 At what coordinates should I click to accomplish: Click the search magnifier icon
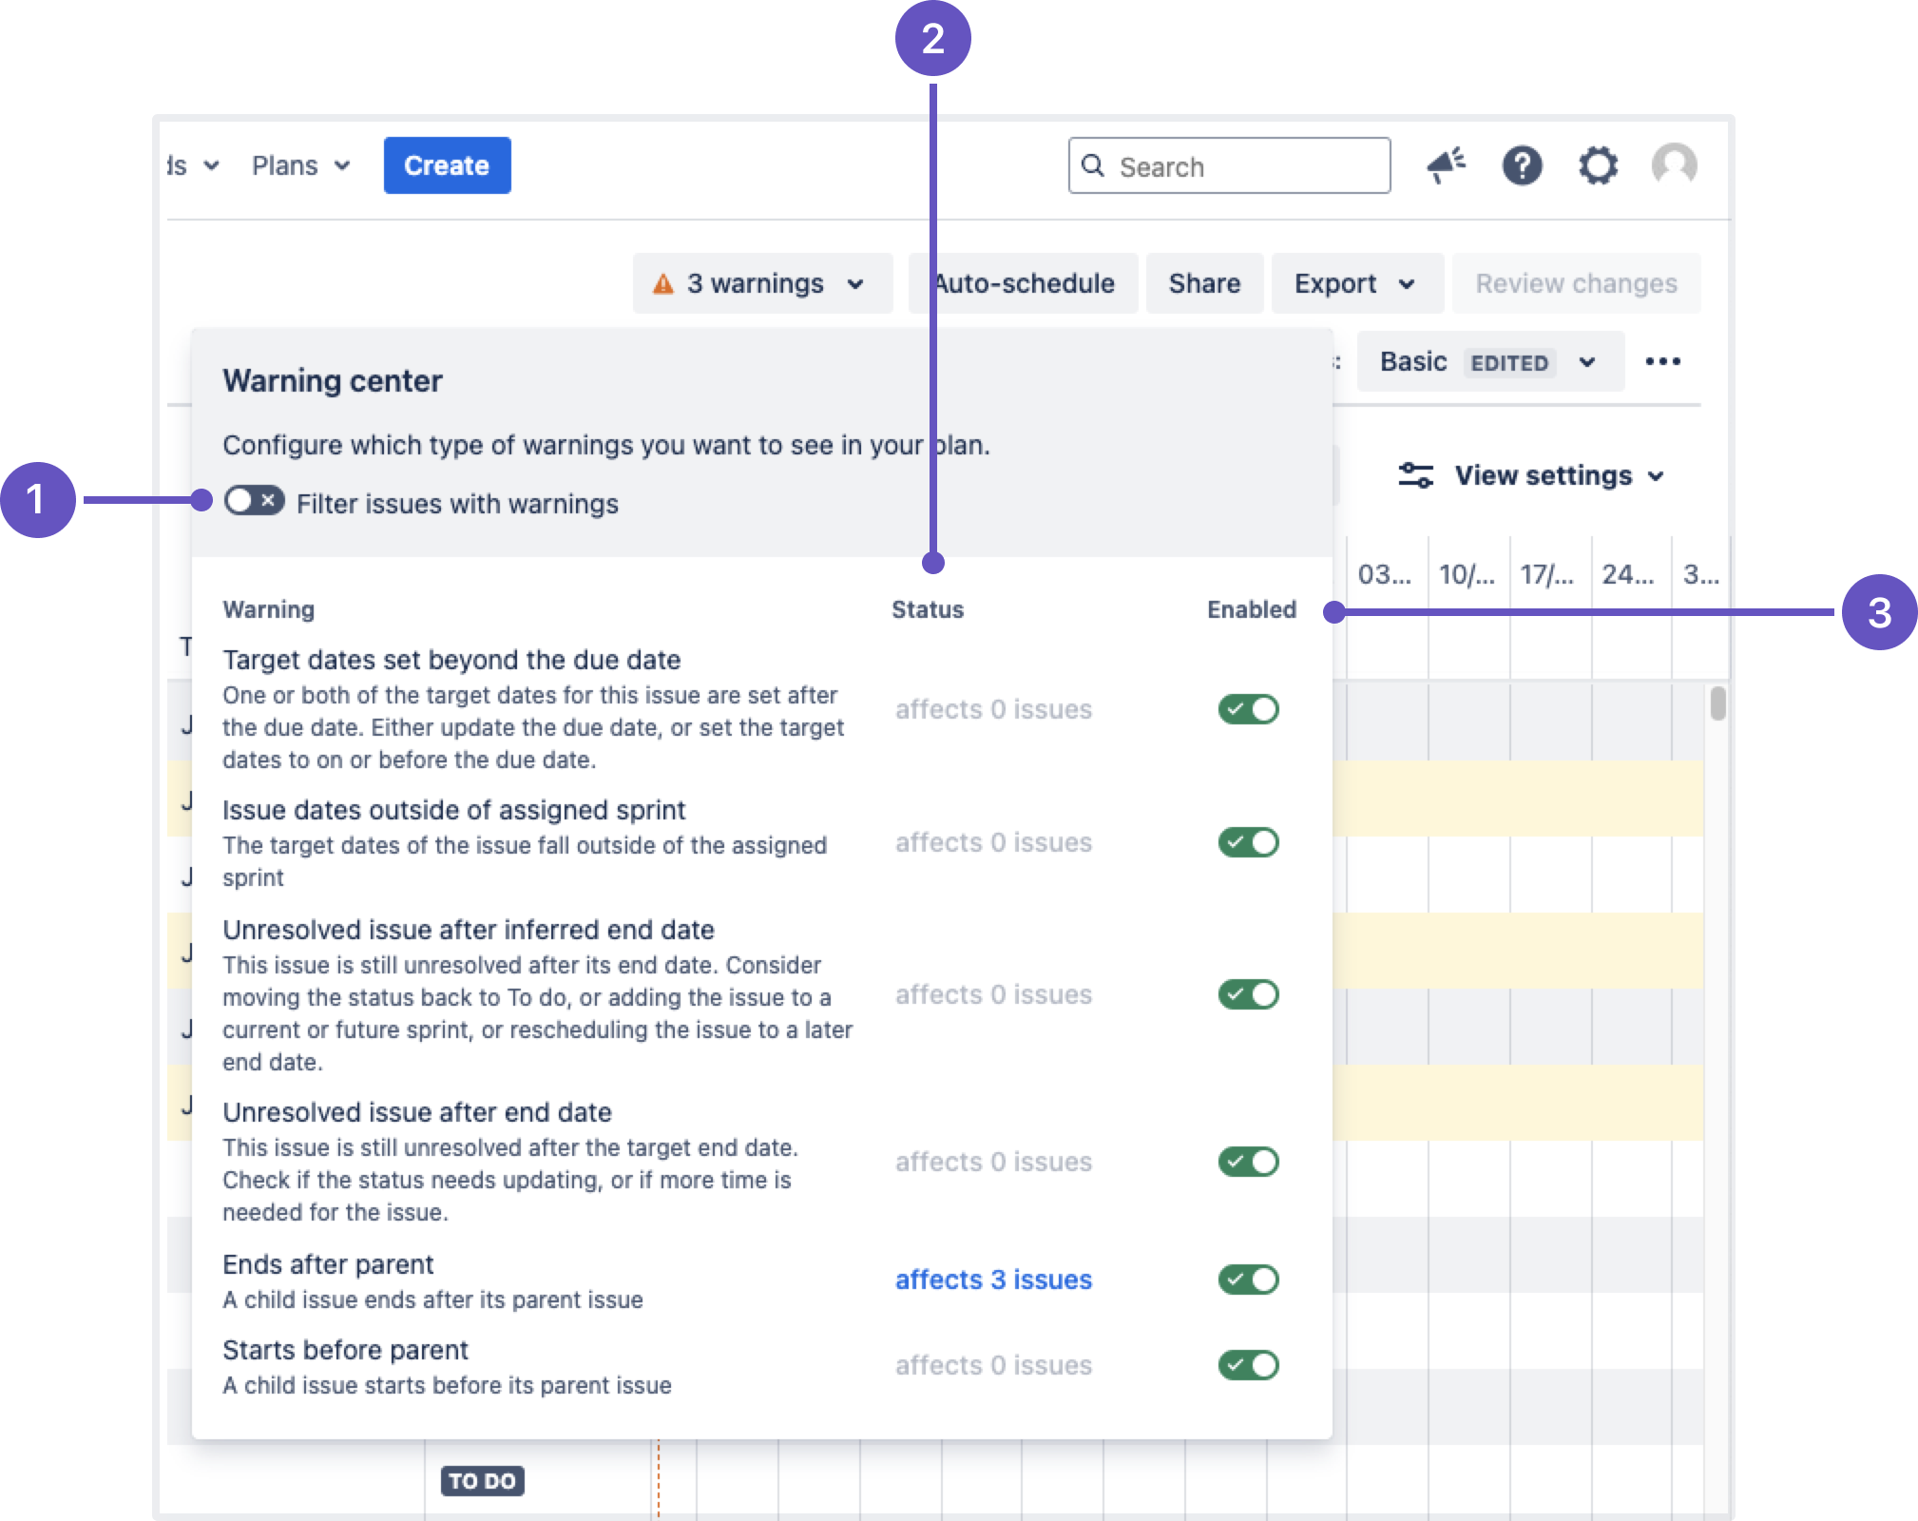[x=1093, y=165]
